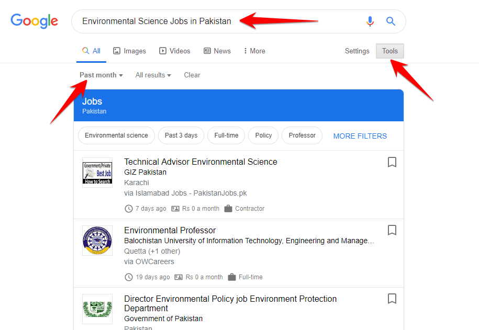Toggle bookmark on Director Environmental Policy job
The image size is (479, 330).
(392, 299)
